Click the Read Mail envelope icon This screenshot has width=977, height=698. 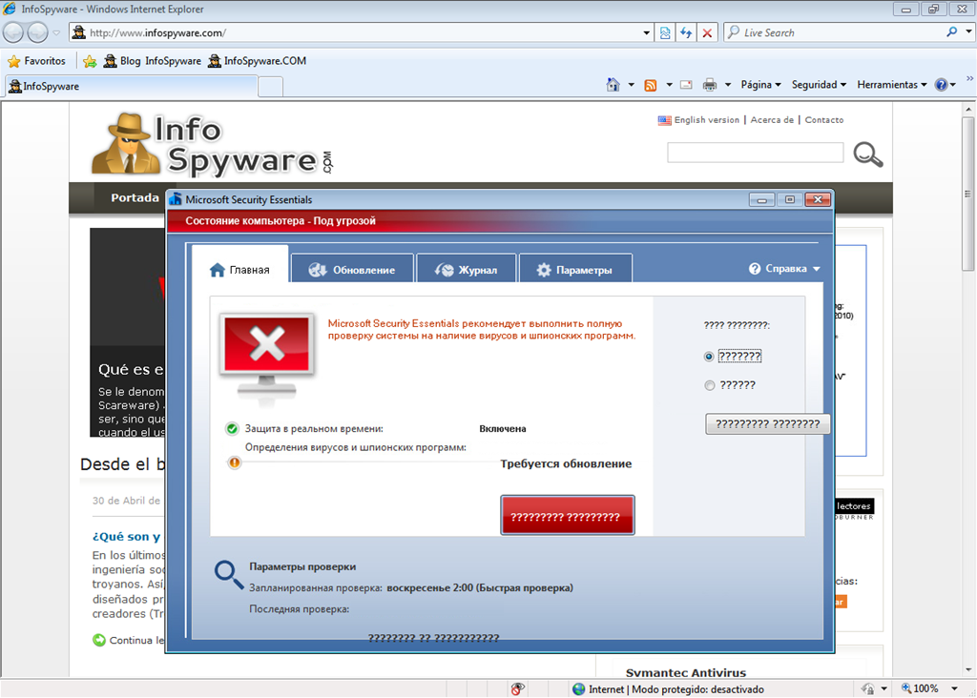click(686, 85)
